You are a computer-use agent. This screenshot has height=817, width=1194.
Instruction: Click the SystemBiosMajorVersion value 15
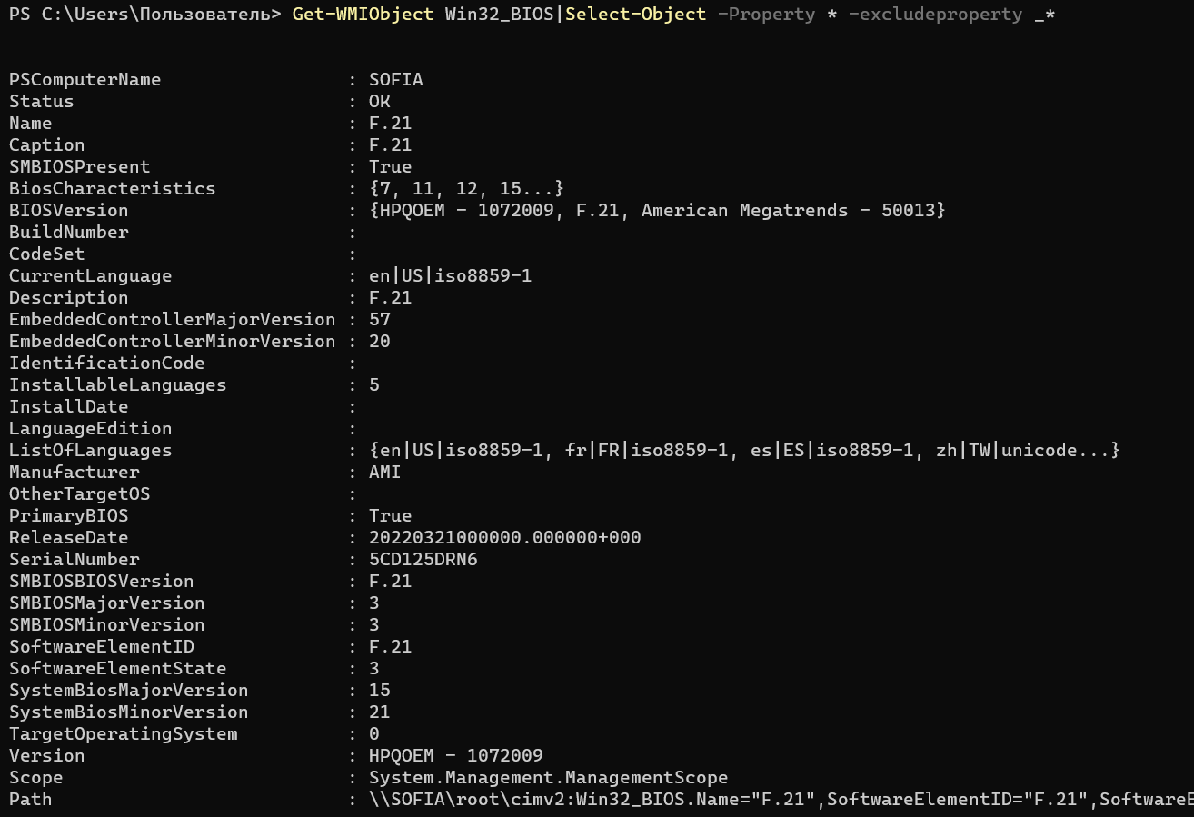tap(379, 691)
